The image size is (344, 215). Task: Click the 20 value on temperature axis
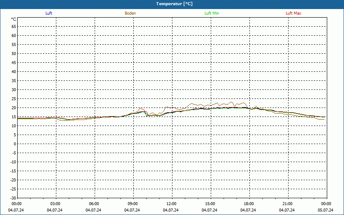14,108
